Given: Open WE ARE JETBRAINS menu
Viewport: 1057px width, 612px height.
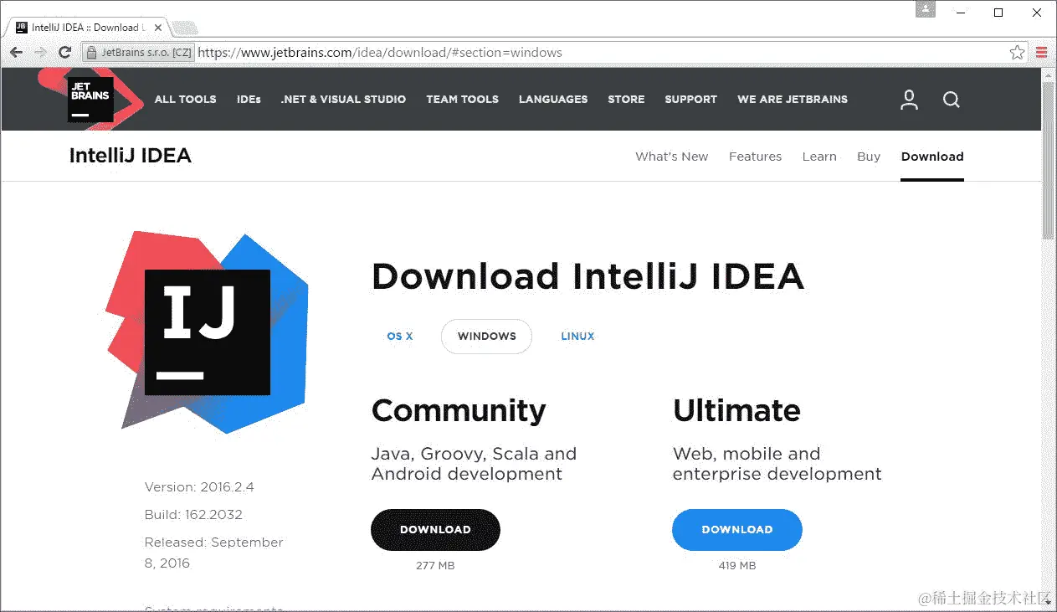Looking at the screenshot, I should (x=793, y=99).
